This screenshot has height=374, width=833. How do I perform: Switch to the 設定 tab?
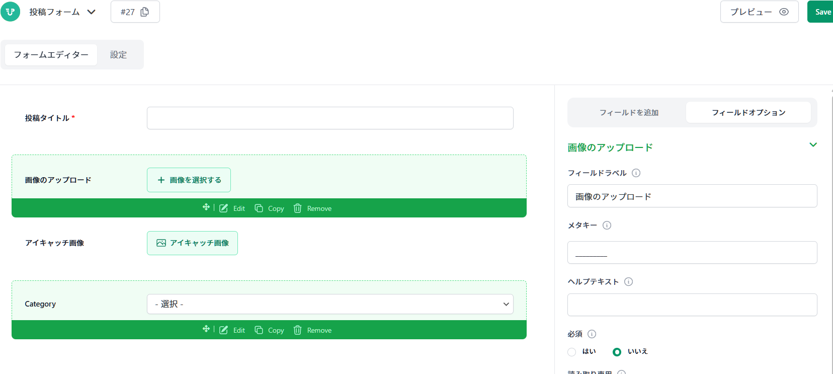(118, 55)
